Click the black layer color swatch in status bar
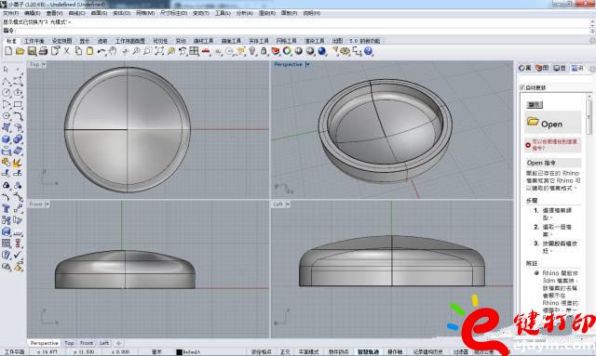 point(180,352)
